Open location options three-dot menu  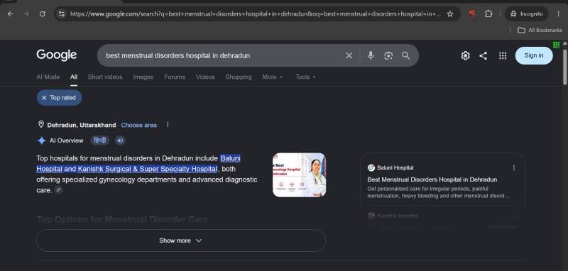click(168, 124)
